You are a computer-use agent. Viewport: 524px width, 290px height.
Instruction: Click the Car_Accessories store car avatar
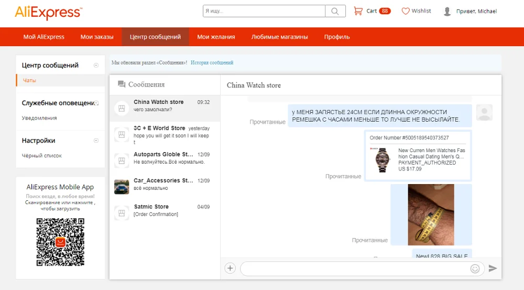pos(122,187)
